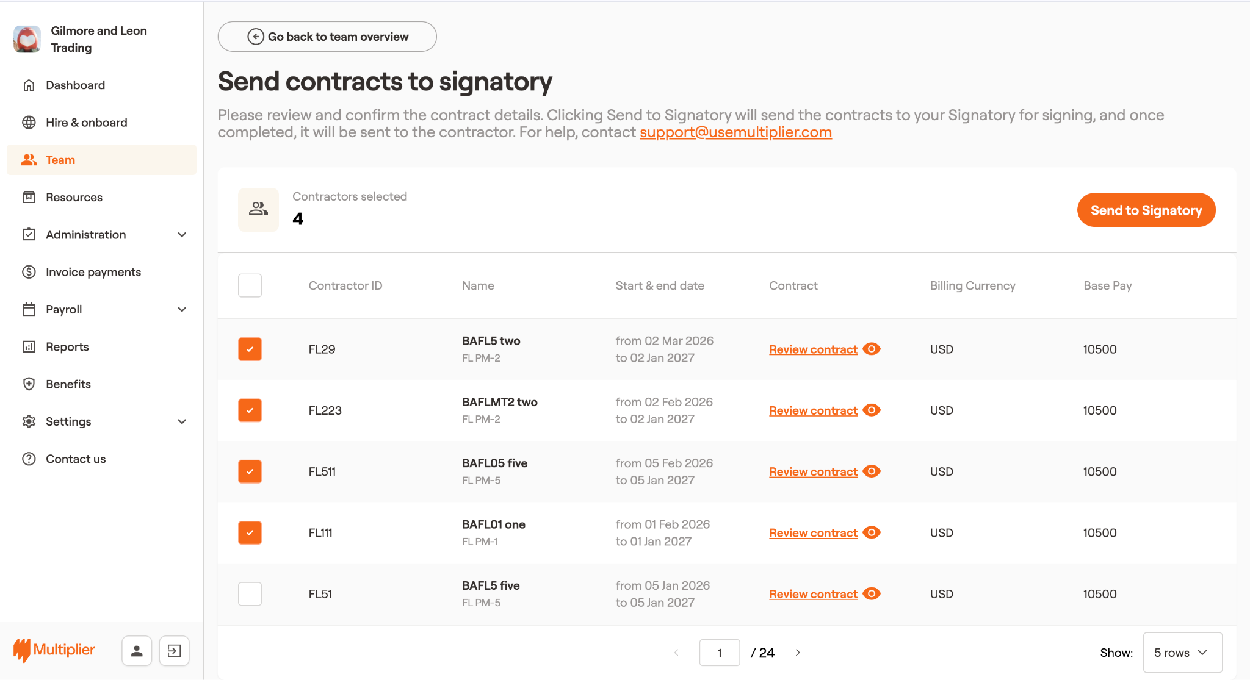Viewport: 1250px width, 680px height.
Task: Click the logout icon in the sidebar footer
Action: 174,651
